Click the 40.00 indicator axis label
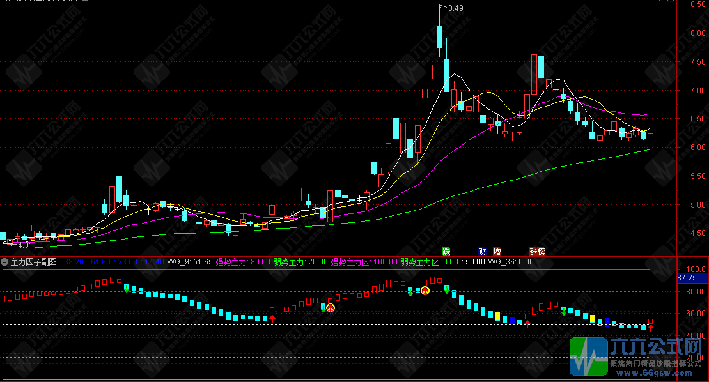Viewport: 709px width, 382px height. (696, 335)
